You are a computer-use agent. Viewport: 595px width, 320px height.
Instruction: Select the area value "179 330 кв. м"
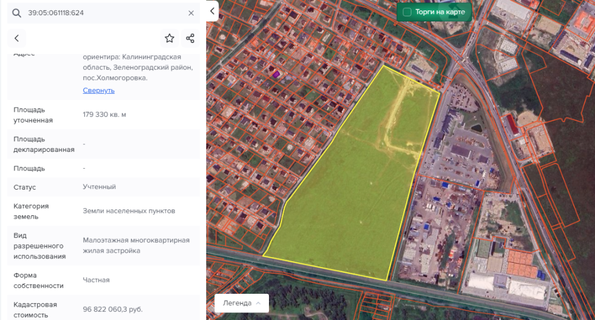click(x=105, y=114)
